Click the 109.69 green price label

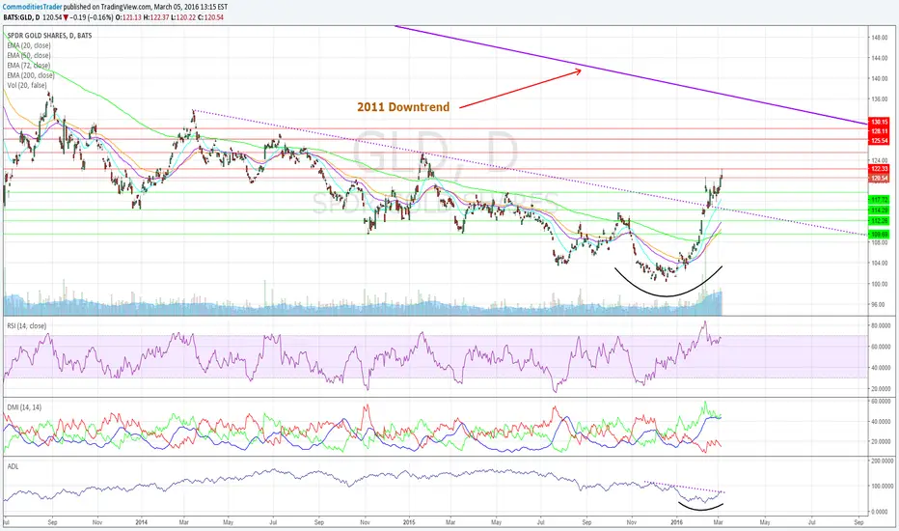click(880, 235)
